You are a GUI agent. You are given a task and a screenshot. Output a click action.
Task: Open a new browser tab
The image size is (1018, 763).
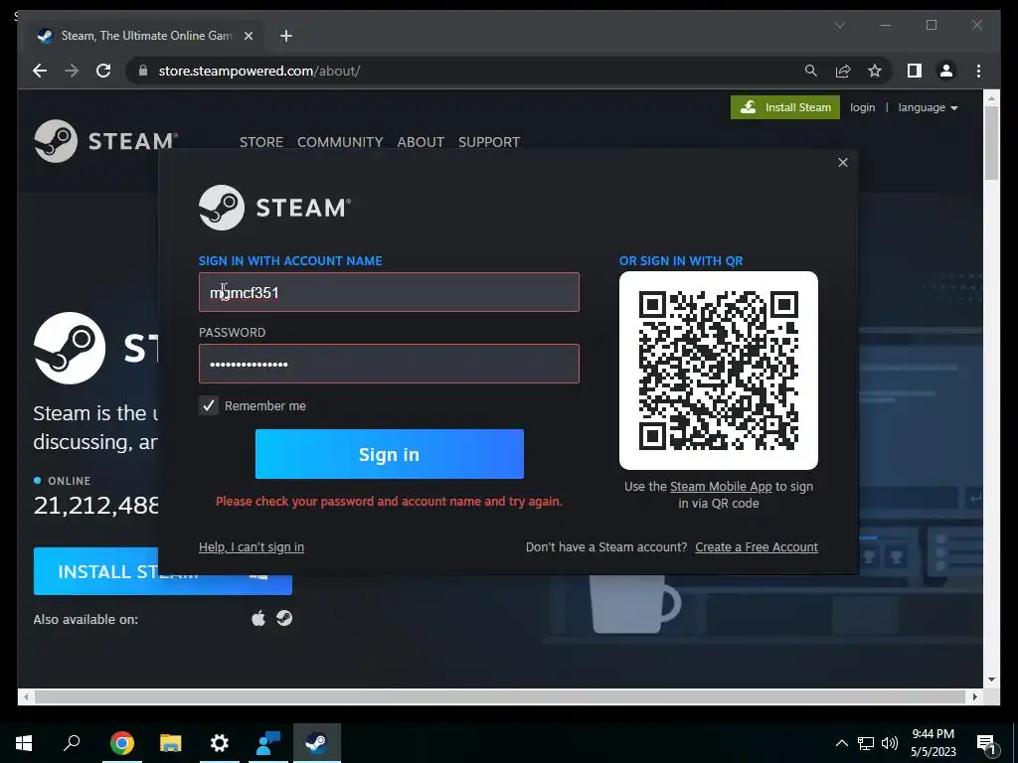pos(286,36)
